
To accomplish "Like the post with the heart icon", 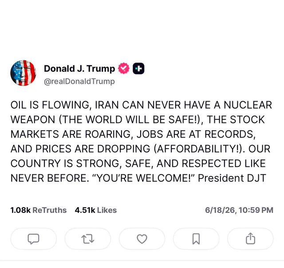I will click(x=142, y=239).
